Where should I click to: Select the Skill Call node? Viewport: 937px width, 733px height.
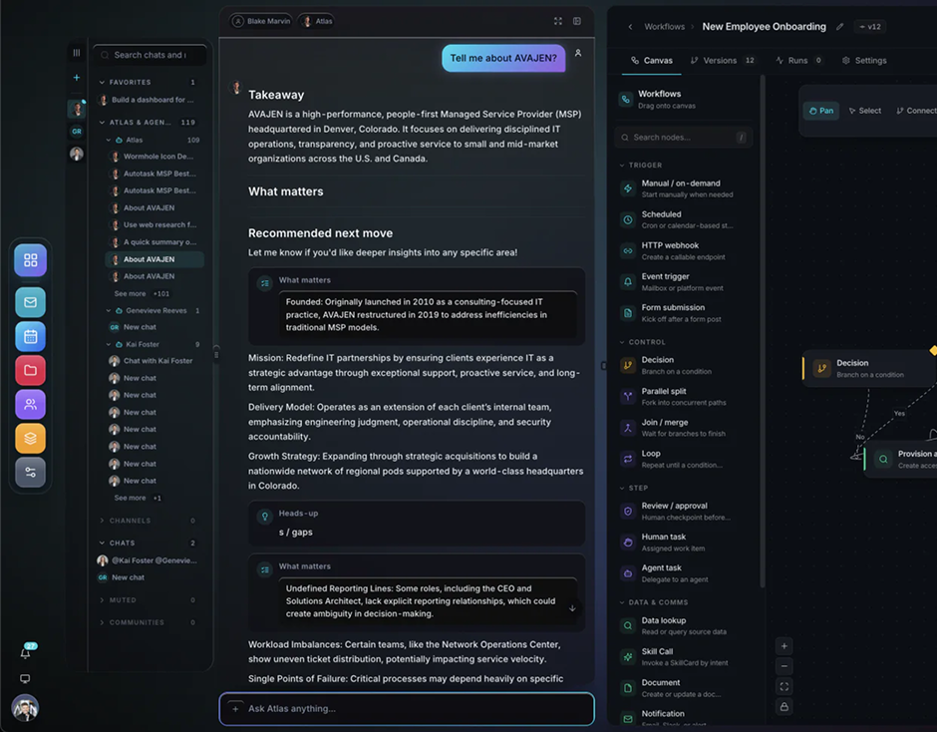pos(685,657)
